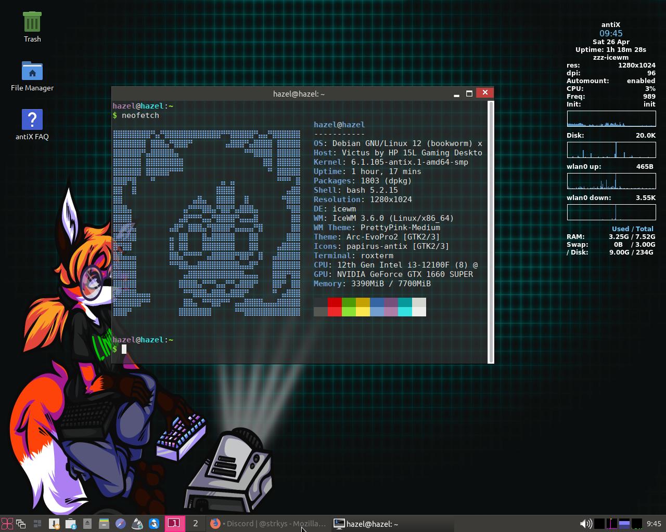Click the terminal cursor at bottom prompt
The height and width of the screenshot is (532, 666).
click(x=124, y=349)
